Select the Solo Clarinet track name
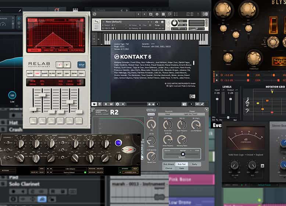This screenshot has height=206, width=286. coord(24,184)
